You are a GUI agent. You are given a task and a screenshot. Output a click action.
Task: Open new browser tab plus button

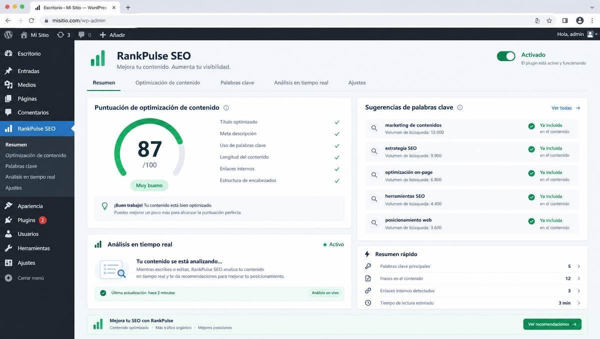point(128,7)
